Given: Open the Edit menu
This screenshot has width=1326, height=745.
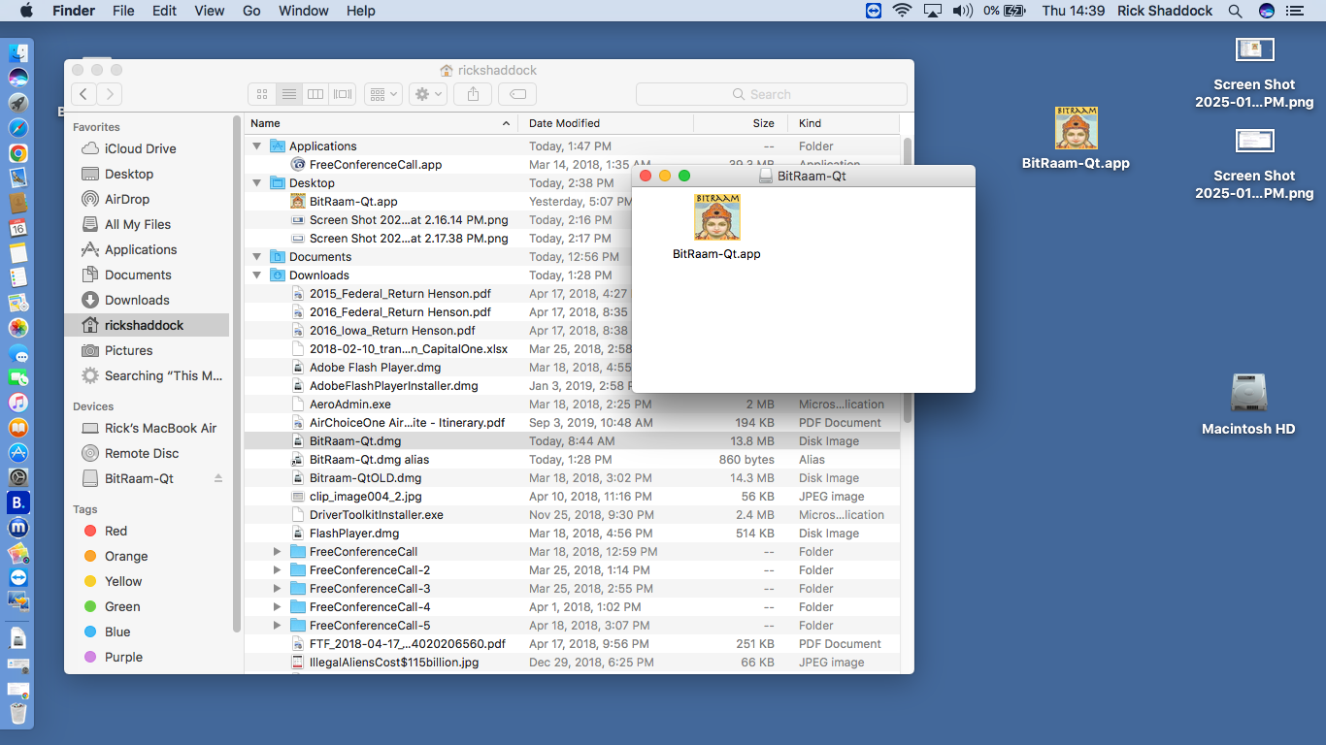Looking at the screenshot, I should [164, 11].
